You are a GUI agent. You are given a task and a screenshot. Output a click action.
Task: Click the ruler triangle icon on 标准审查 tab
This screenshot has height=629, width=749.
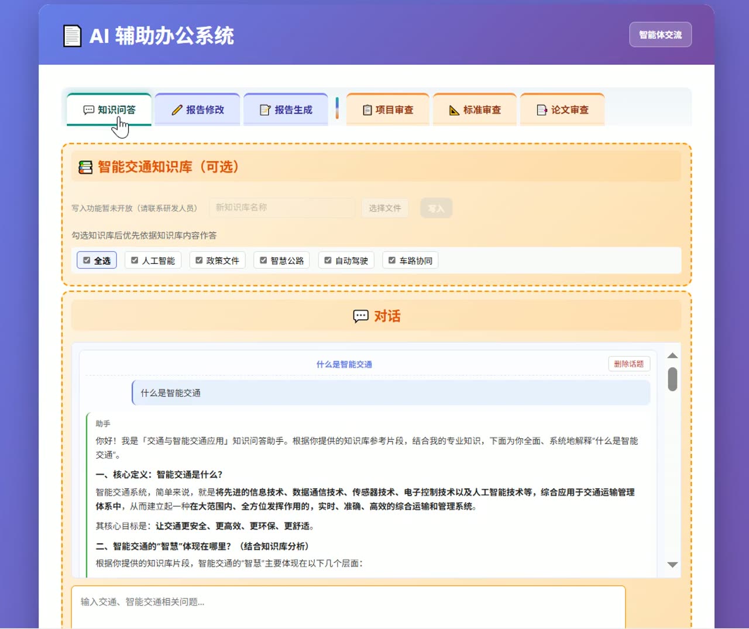click(x=454, y=110)
